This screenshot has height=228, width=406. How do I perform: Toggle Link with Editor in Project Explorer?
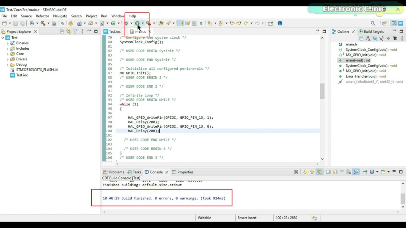(69, 31)
